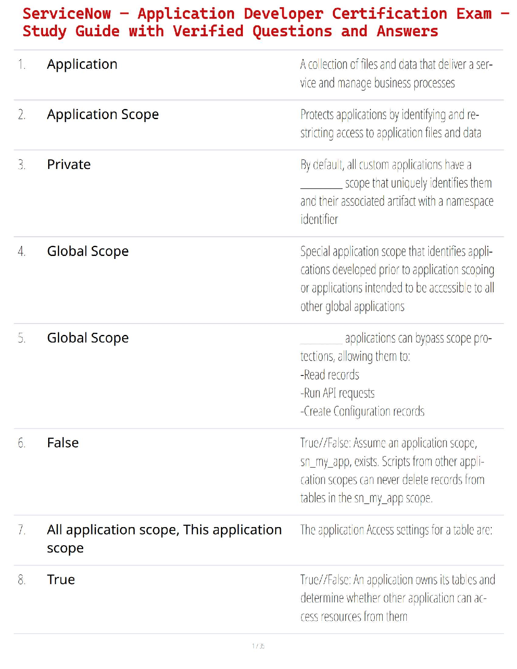
Task: Select the "True" answer in row 8
Action: (61, 579)
